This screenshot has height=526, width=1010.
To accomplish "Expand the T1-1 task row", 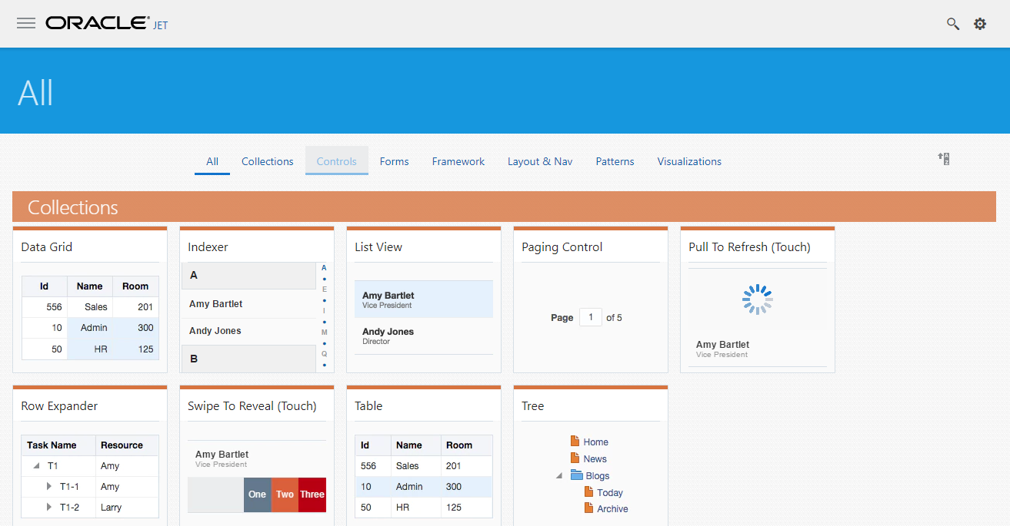I will tap(49, 486).
